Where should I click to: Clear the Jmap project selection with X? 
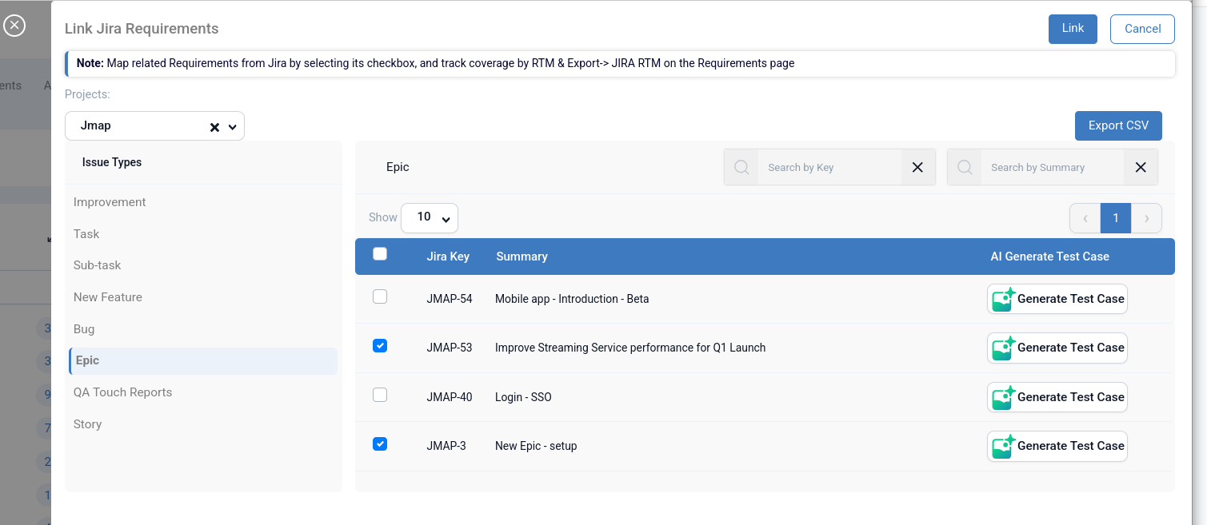(x=214, y=127)
